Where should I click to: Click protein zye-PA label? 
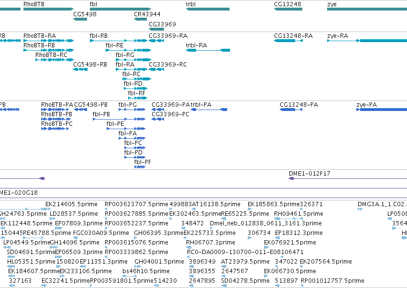click(x=366, y=105)
